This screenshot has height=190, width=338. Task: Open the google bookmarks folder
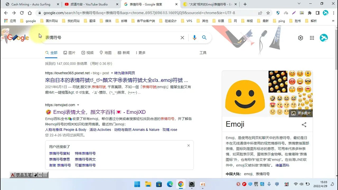tap(28, 21)
